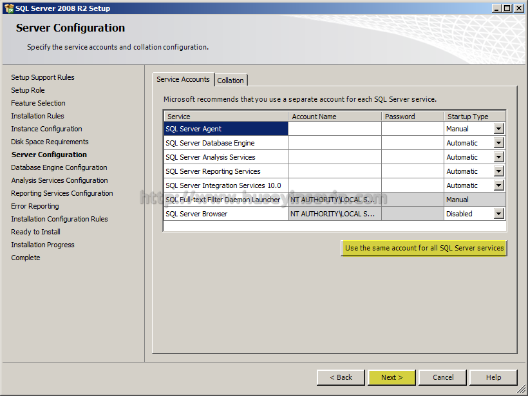Go to the previous step with Back
The height and width of the screenshot is (396, 528).
341,377
